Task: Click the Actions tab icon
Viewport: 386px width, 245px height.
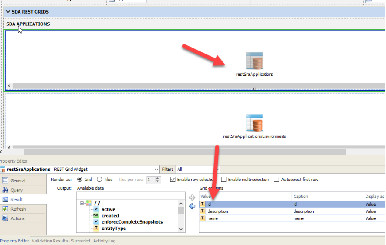Action: coord(5,218)
